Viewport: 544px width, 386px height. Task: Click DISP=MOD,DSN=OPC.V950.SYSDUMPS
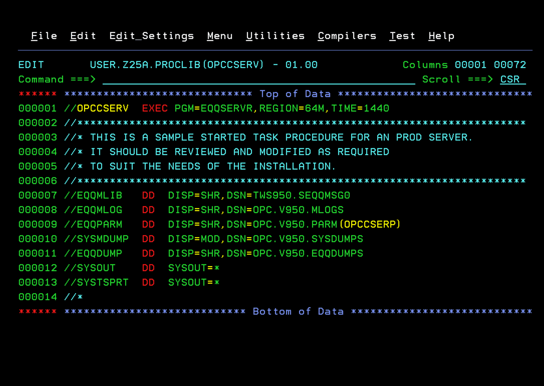[x=265, y=239]
